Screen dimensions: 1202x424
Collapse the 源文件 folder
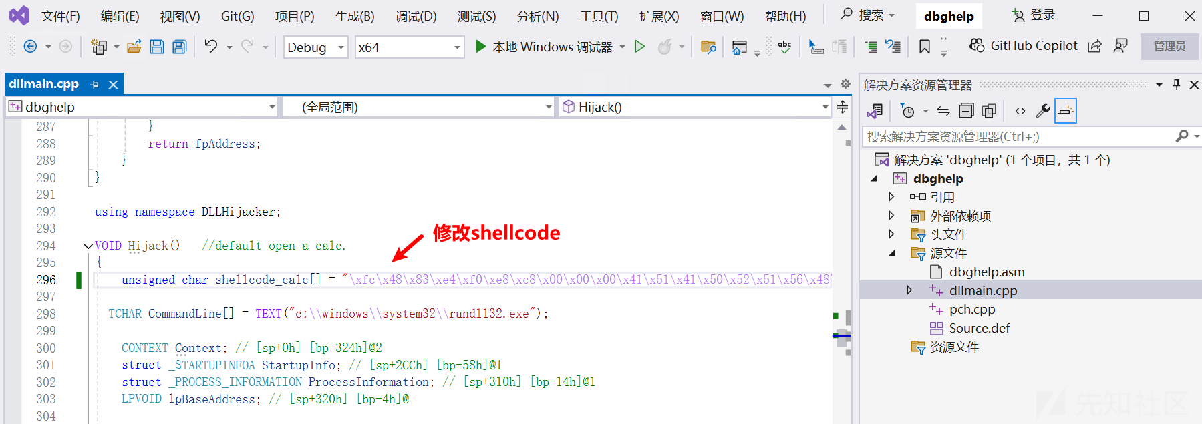892,253
